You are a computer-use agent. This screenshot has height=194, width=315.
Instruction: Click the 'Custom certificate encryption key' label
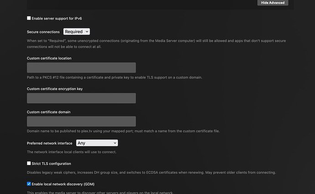[x=55, y=89]
